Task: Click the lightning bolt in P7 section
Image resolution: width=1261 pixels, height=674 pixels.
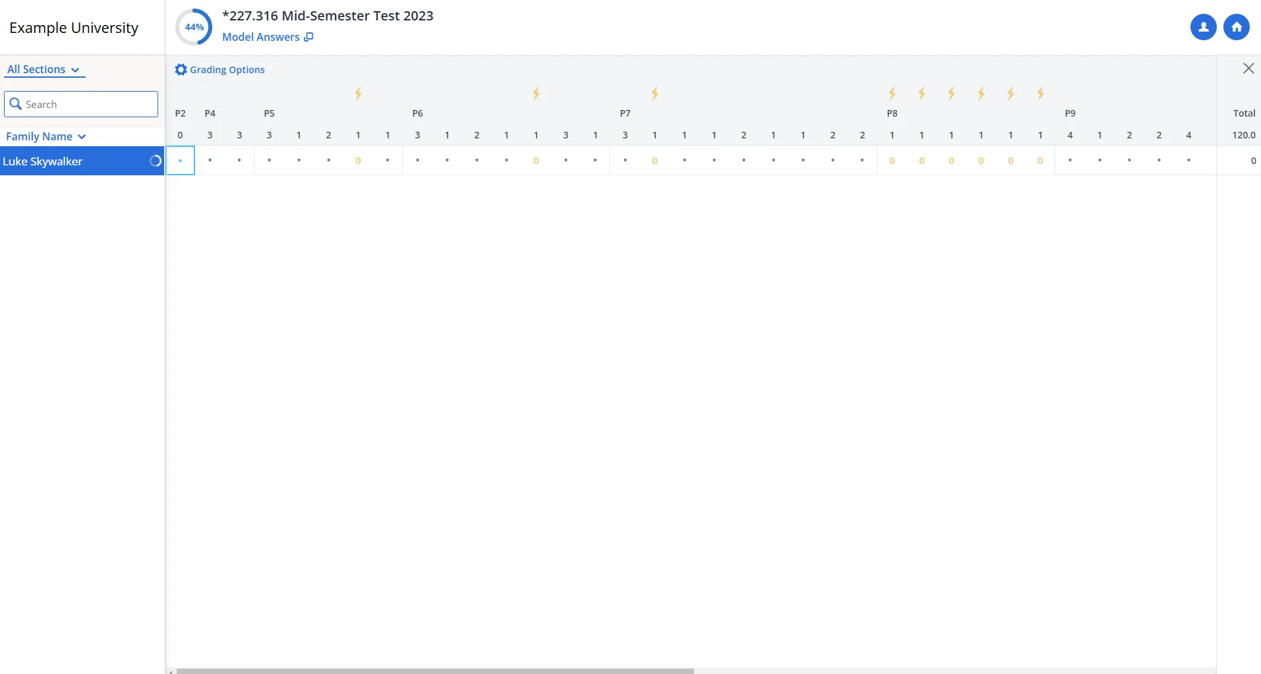Action: tap(655, 94)
